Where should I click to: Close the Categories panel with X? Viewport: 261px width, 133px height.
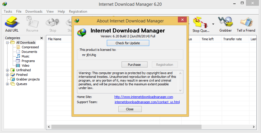tap(42, 38)
